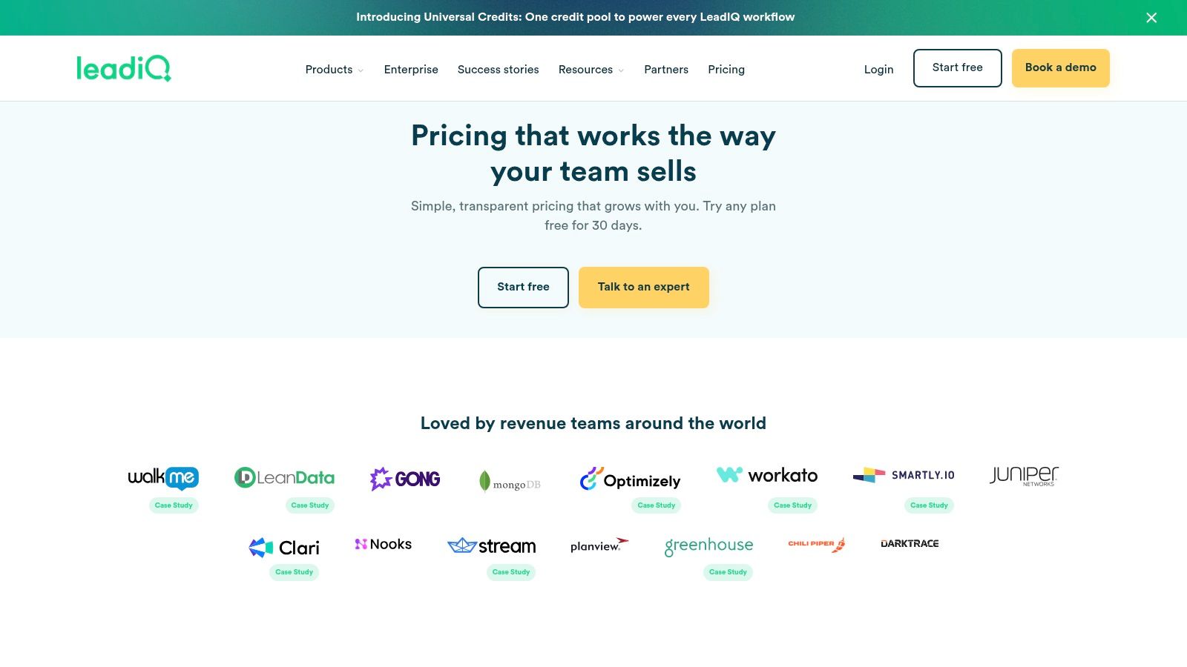
Task: Click the 'Pricing that works the way' headline
Action: (593, 153)
